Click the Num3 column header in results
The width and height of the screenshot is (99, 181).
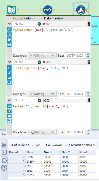click(87, 152)
